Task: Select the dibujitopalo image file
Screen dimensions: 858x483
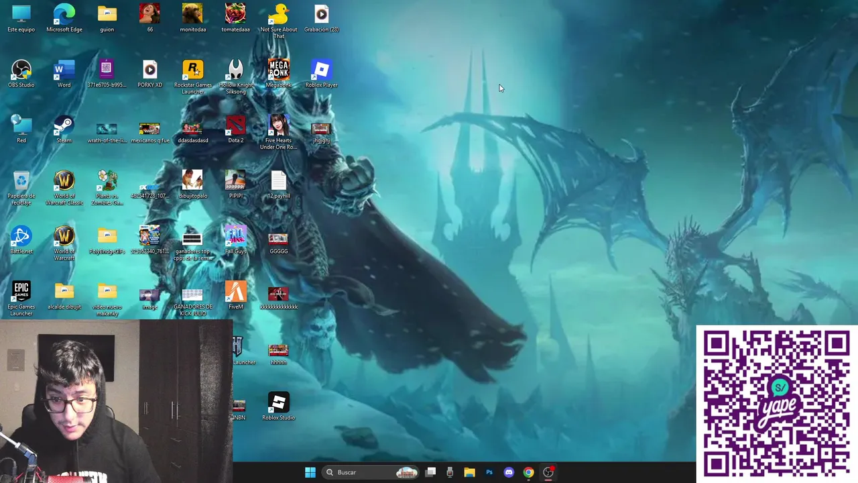Action: click(x=192, y=185)
